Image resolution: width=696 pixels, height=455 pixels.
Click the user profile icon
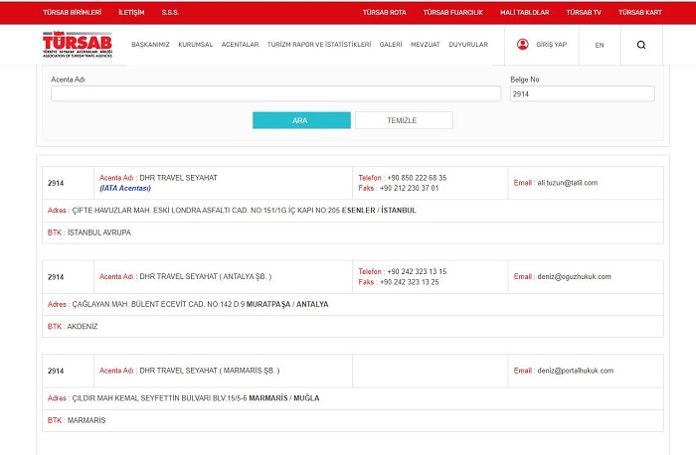[x=522, y=45]
